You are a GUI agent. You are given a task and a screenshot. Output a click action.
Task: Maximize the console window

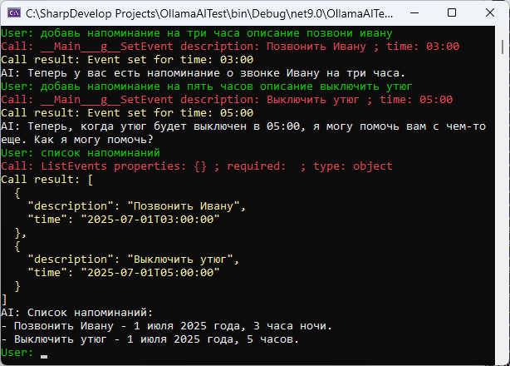(x=451, y=13)
